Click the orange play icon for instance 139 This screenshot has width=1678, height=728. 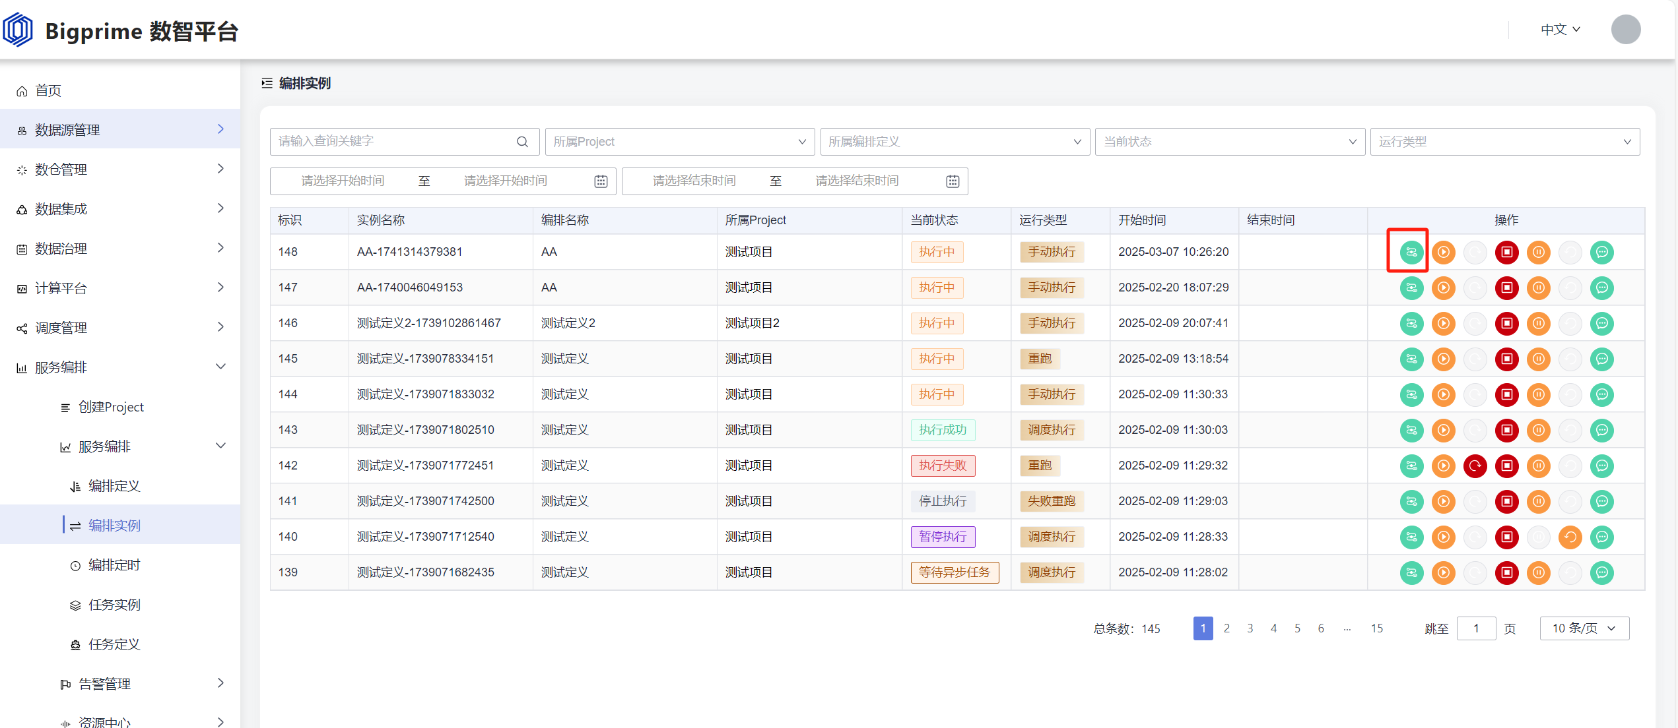pos(1443,572)
